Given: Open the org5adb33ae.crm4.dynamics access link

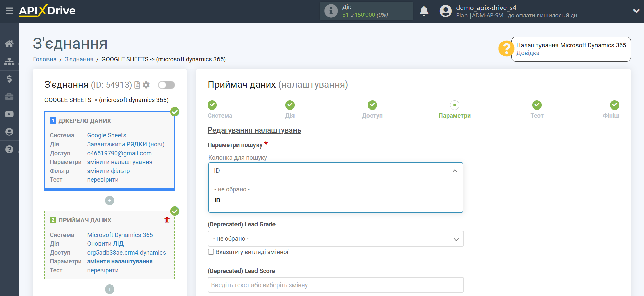Looking at the screenshot, I should coord(127,253).
